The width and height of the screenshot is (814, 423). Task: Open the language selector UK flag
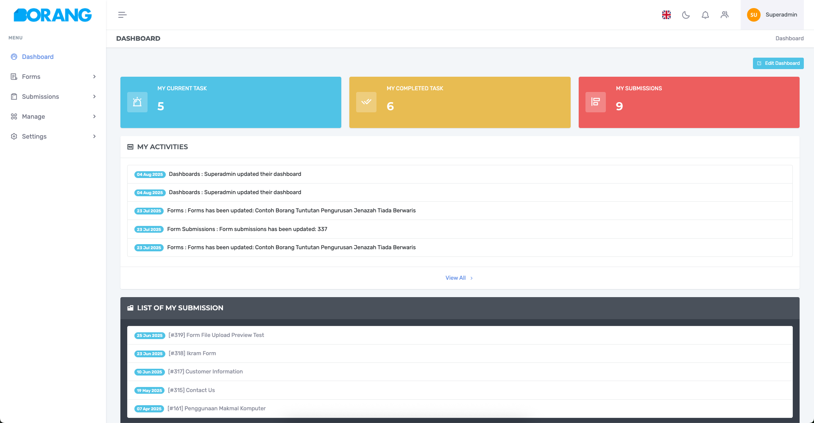[666, 15]
